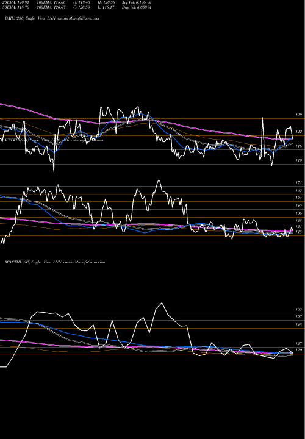The width and height of the screenshot is (305, 439).
Task: Click the 122 price label on daily chart
Action: 298,132
